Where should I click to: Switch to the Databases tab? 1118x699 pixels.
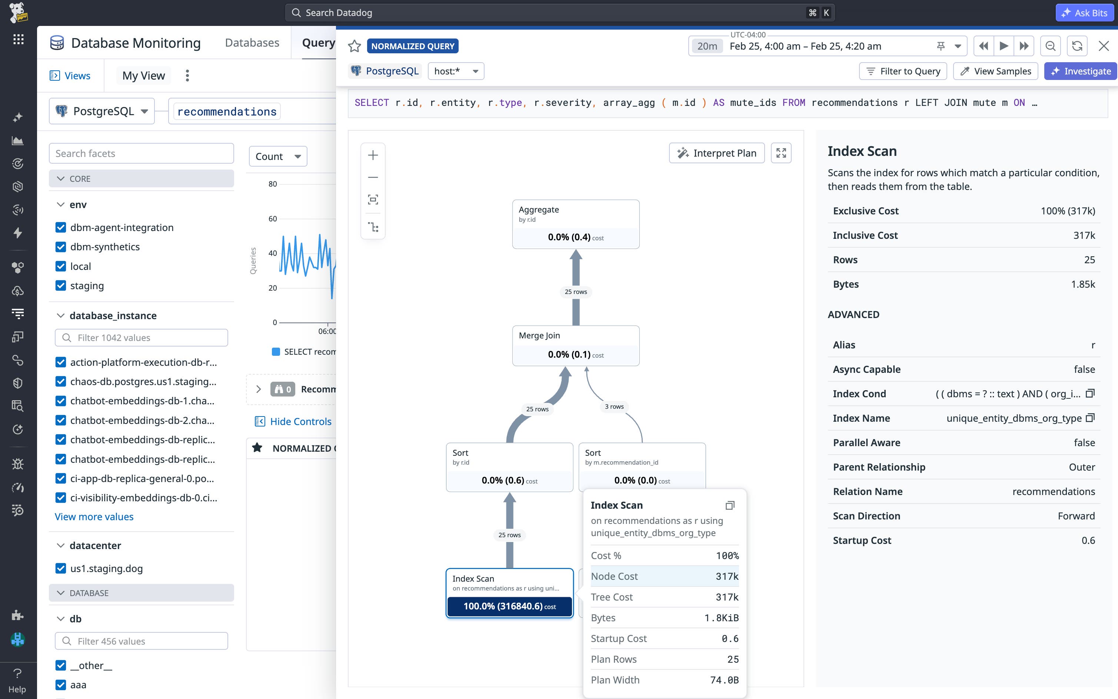click(252, 43)
